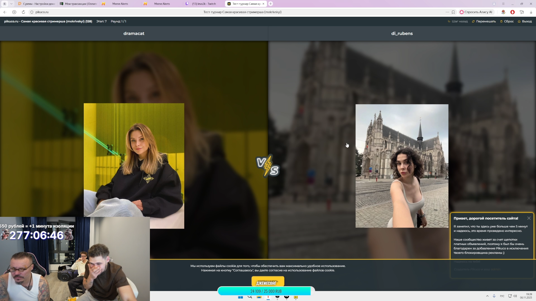Image resolution: width=536 pixels, height=301 pixels.
Task: Switch to the leva2k Twitch tab
Action: point(204,4)
